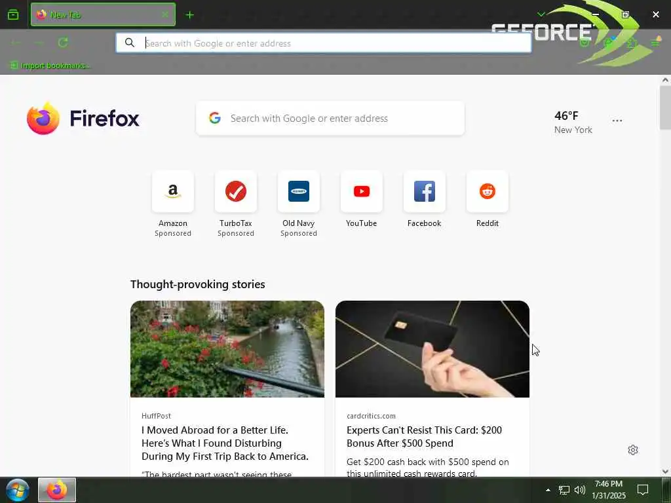Click the scrollbar down arrow
Screen dimensions: 671x503
665,472
